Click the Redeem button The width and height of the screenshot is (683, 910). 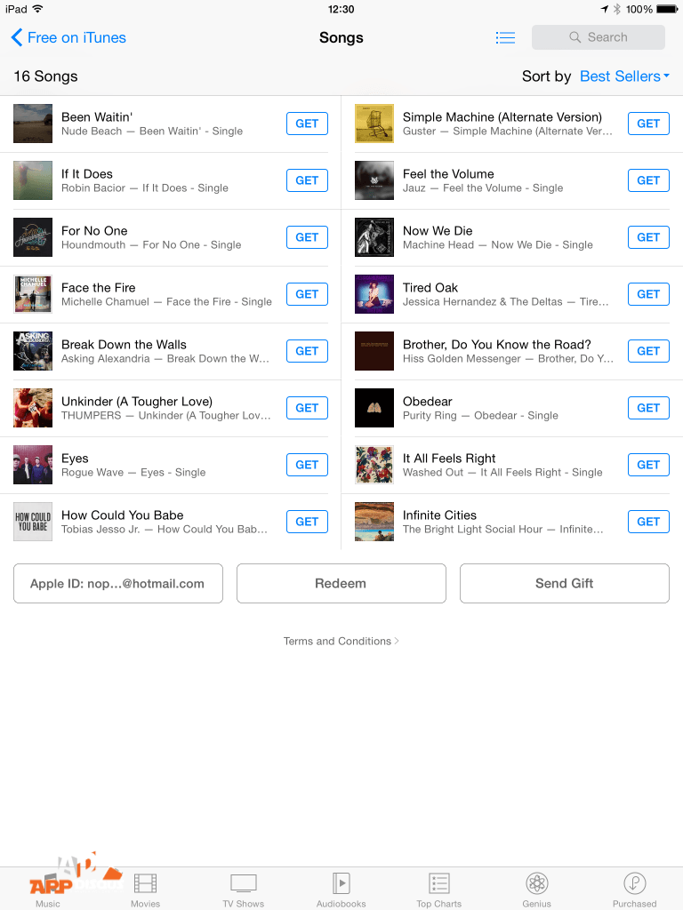(x=341, y=583)
